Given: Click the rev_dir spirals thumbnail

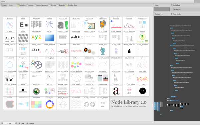Looking at the screenshot, I should 142,77.
